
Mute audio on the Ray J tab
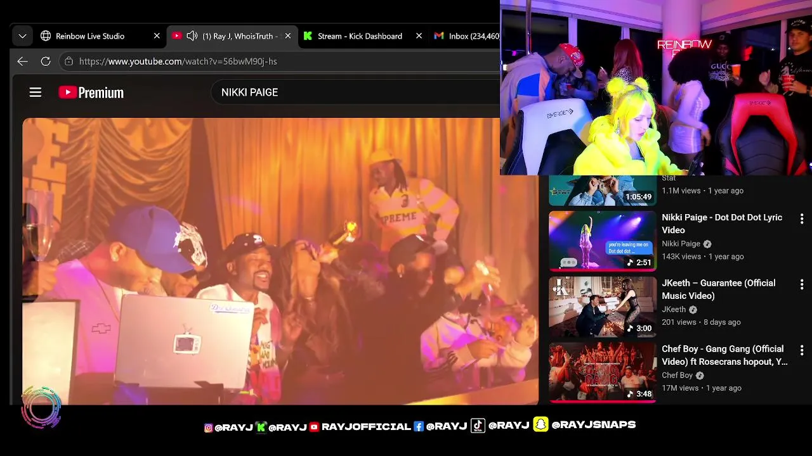(192, 36)
